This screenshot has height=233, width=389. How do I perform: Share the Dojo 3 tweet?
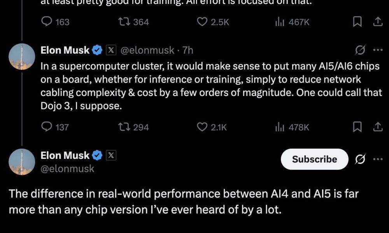point(378,127)
